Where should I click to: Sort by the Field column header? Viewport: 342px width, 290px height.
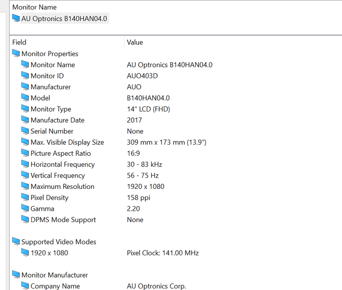pos(19,42)
